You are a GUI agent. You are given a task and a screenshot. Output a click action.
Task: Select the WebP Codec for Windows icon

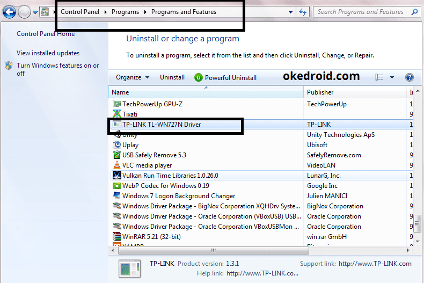[117, 186]
